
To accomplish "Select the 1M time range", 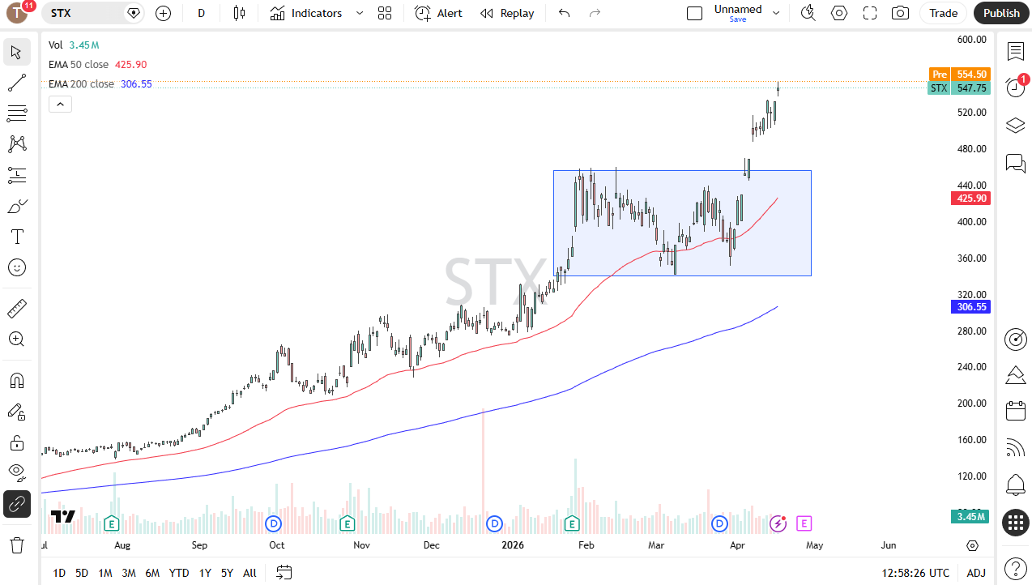I will (105, 573).
